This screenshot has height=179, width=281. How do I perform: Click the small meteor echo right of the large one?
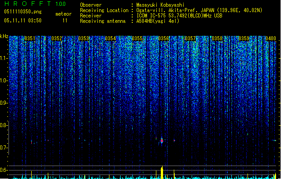click(x=174, y=141)
